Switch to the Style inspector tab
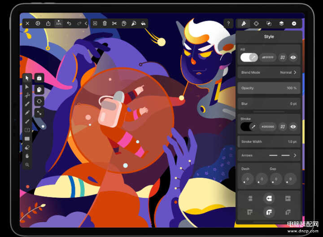Image resolution: width=323 pixels, height=237 pixels. pyautogui.click(x=244, y=23)
